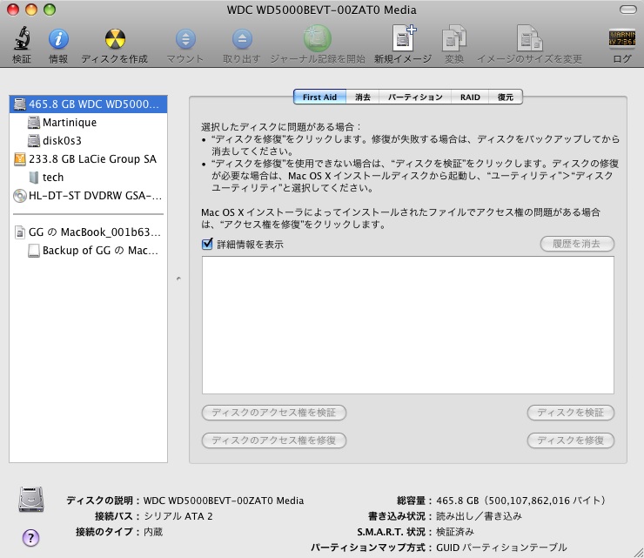Switch to the パーティション tab
644x558 pixels.
click(415, 97)
